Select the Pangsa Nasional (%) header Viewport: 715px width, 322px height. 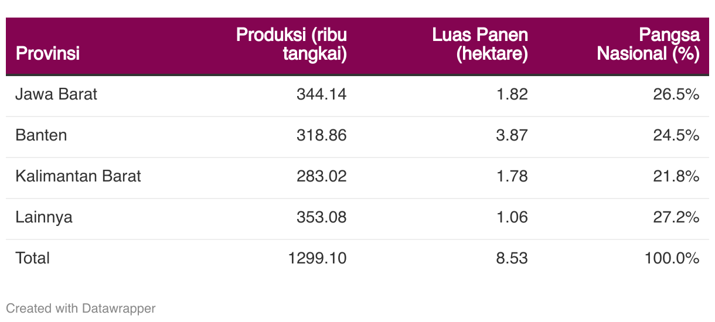pyautogui.click(x=648, y=44)
